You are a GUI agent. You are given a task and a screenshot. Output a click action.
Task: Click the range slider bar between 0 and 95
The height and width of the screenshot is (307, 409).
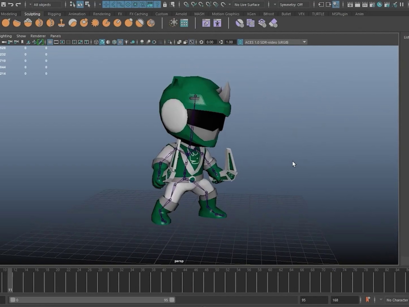coord(92,300)
